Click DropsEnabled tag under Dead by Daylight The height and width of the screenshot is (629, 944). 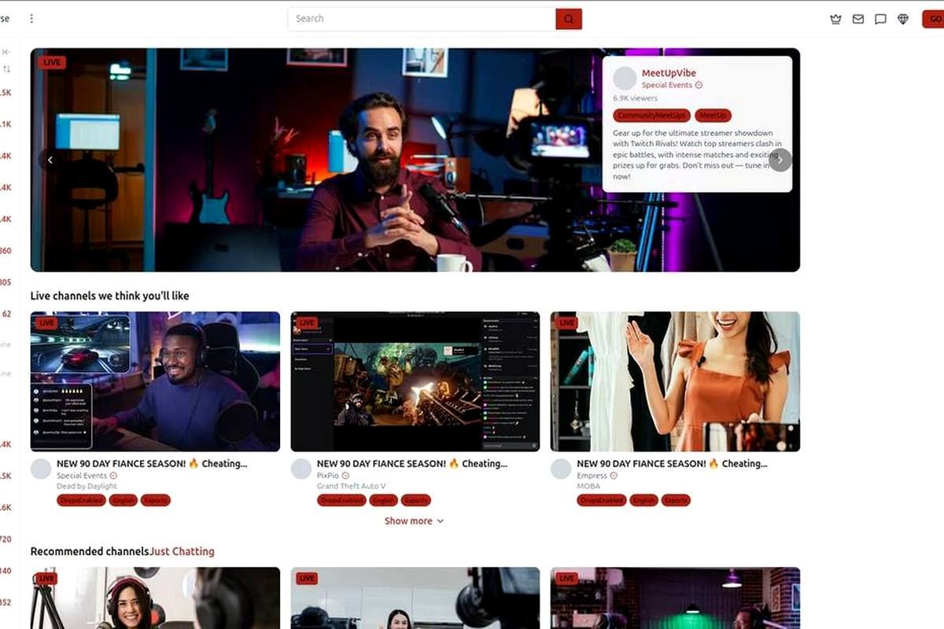(81, 500)
